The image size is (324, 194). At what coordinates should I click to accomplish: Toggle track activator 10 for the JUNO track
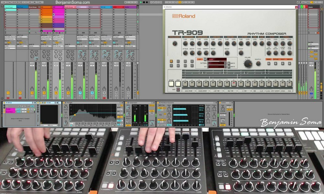pos(116,93)
